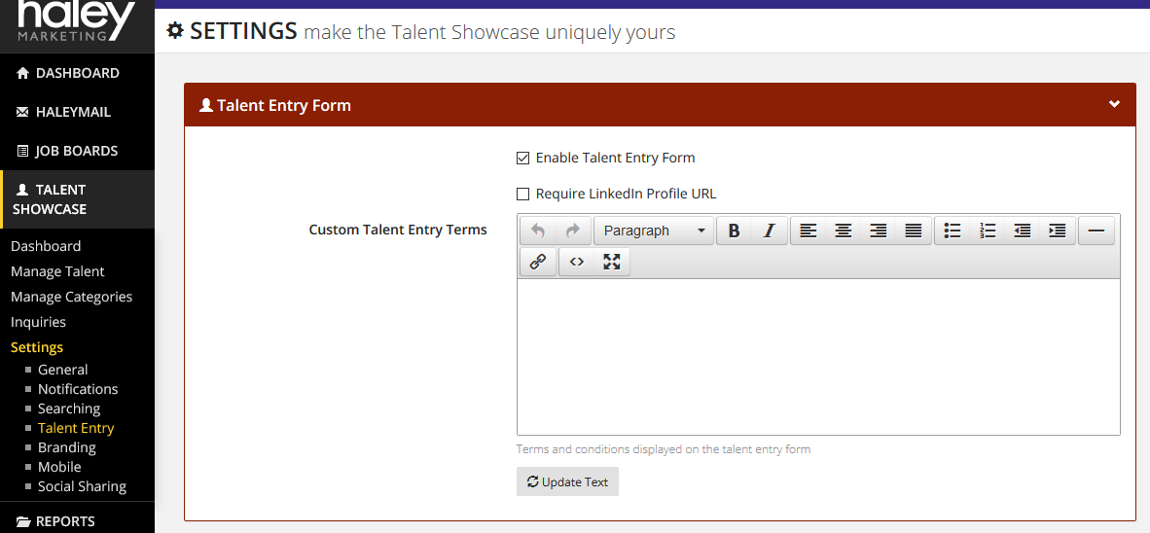Open Job Boards in sidebar

(x=77, y=151)
